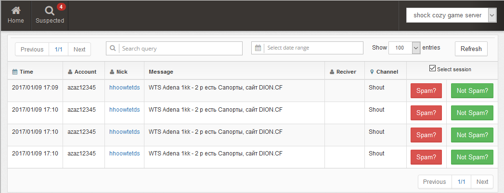
Task: Click the search magnifier icon in query box
Action: point(113,48)
